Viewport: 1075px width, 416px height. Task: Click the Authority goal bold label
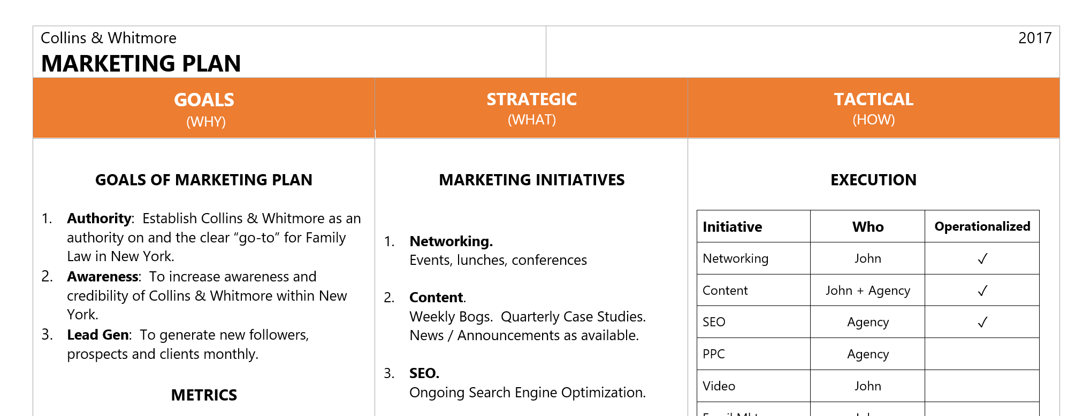coord(100,218)
